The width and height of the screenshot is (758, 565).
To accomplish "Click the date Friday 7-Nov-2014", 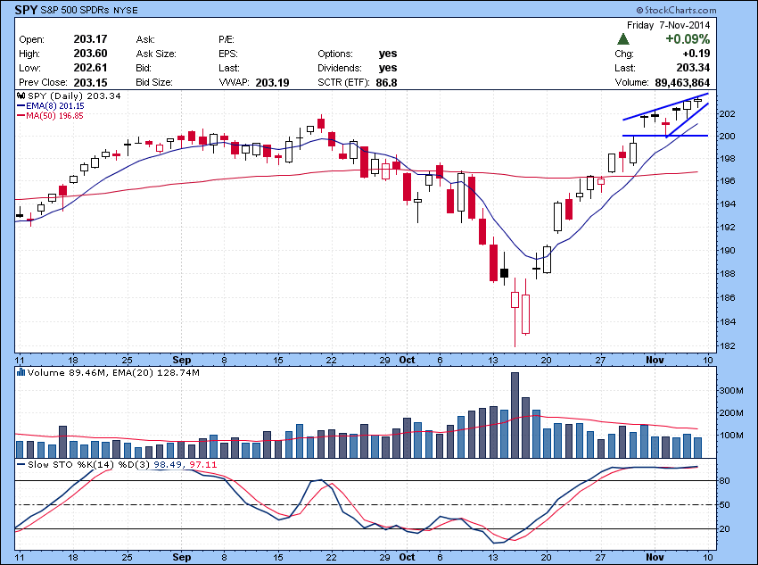I will (668, 25).
